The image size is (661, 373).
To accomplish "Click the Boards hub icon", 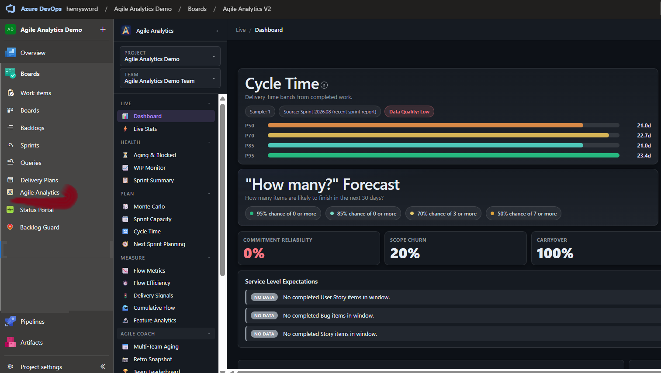I will 10,74.
